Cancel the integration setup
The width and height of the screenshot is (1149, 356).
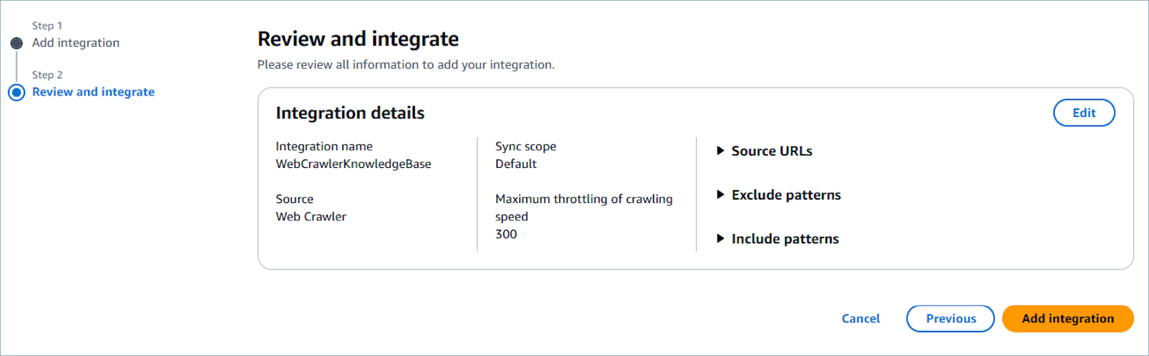click(x=861, y=319)
